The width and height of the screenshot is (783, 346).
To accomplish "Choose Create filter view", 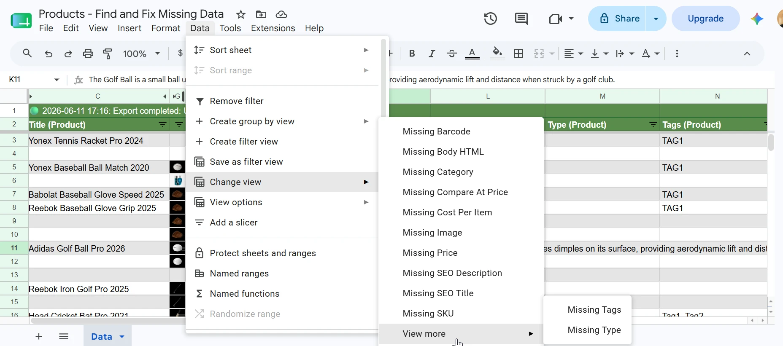I will (x=282, y=142).
